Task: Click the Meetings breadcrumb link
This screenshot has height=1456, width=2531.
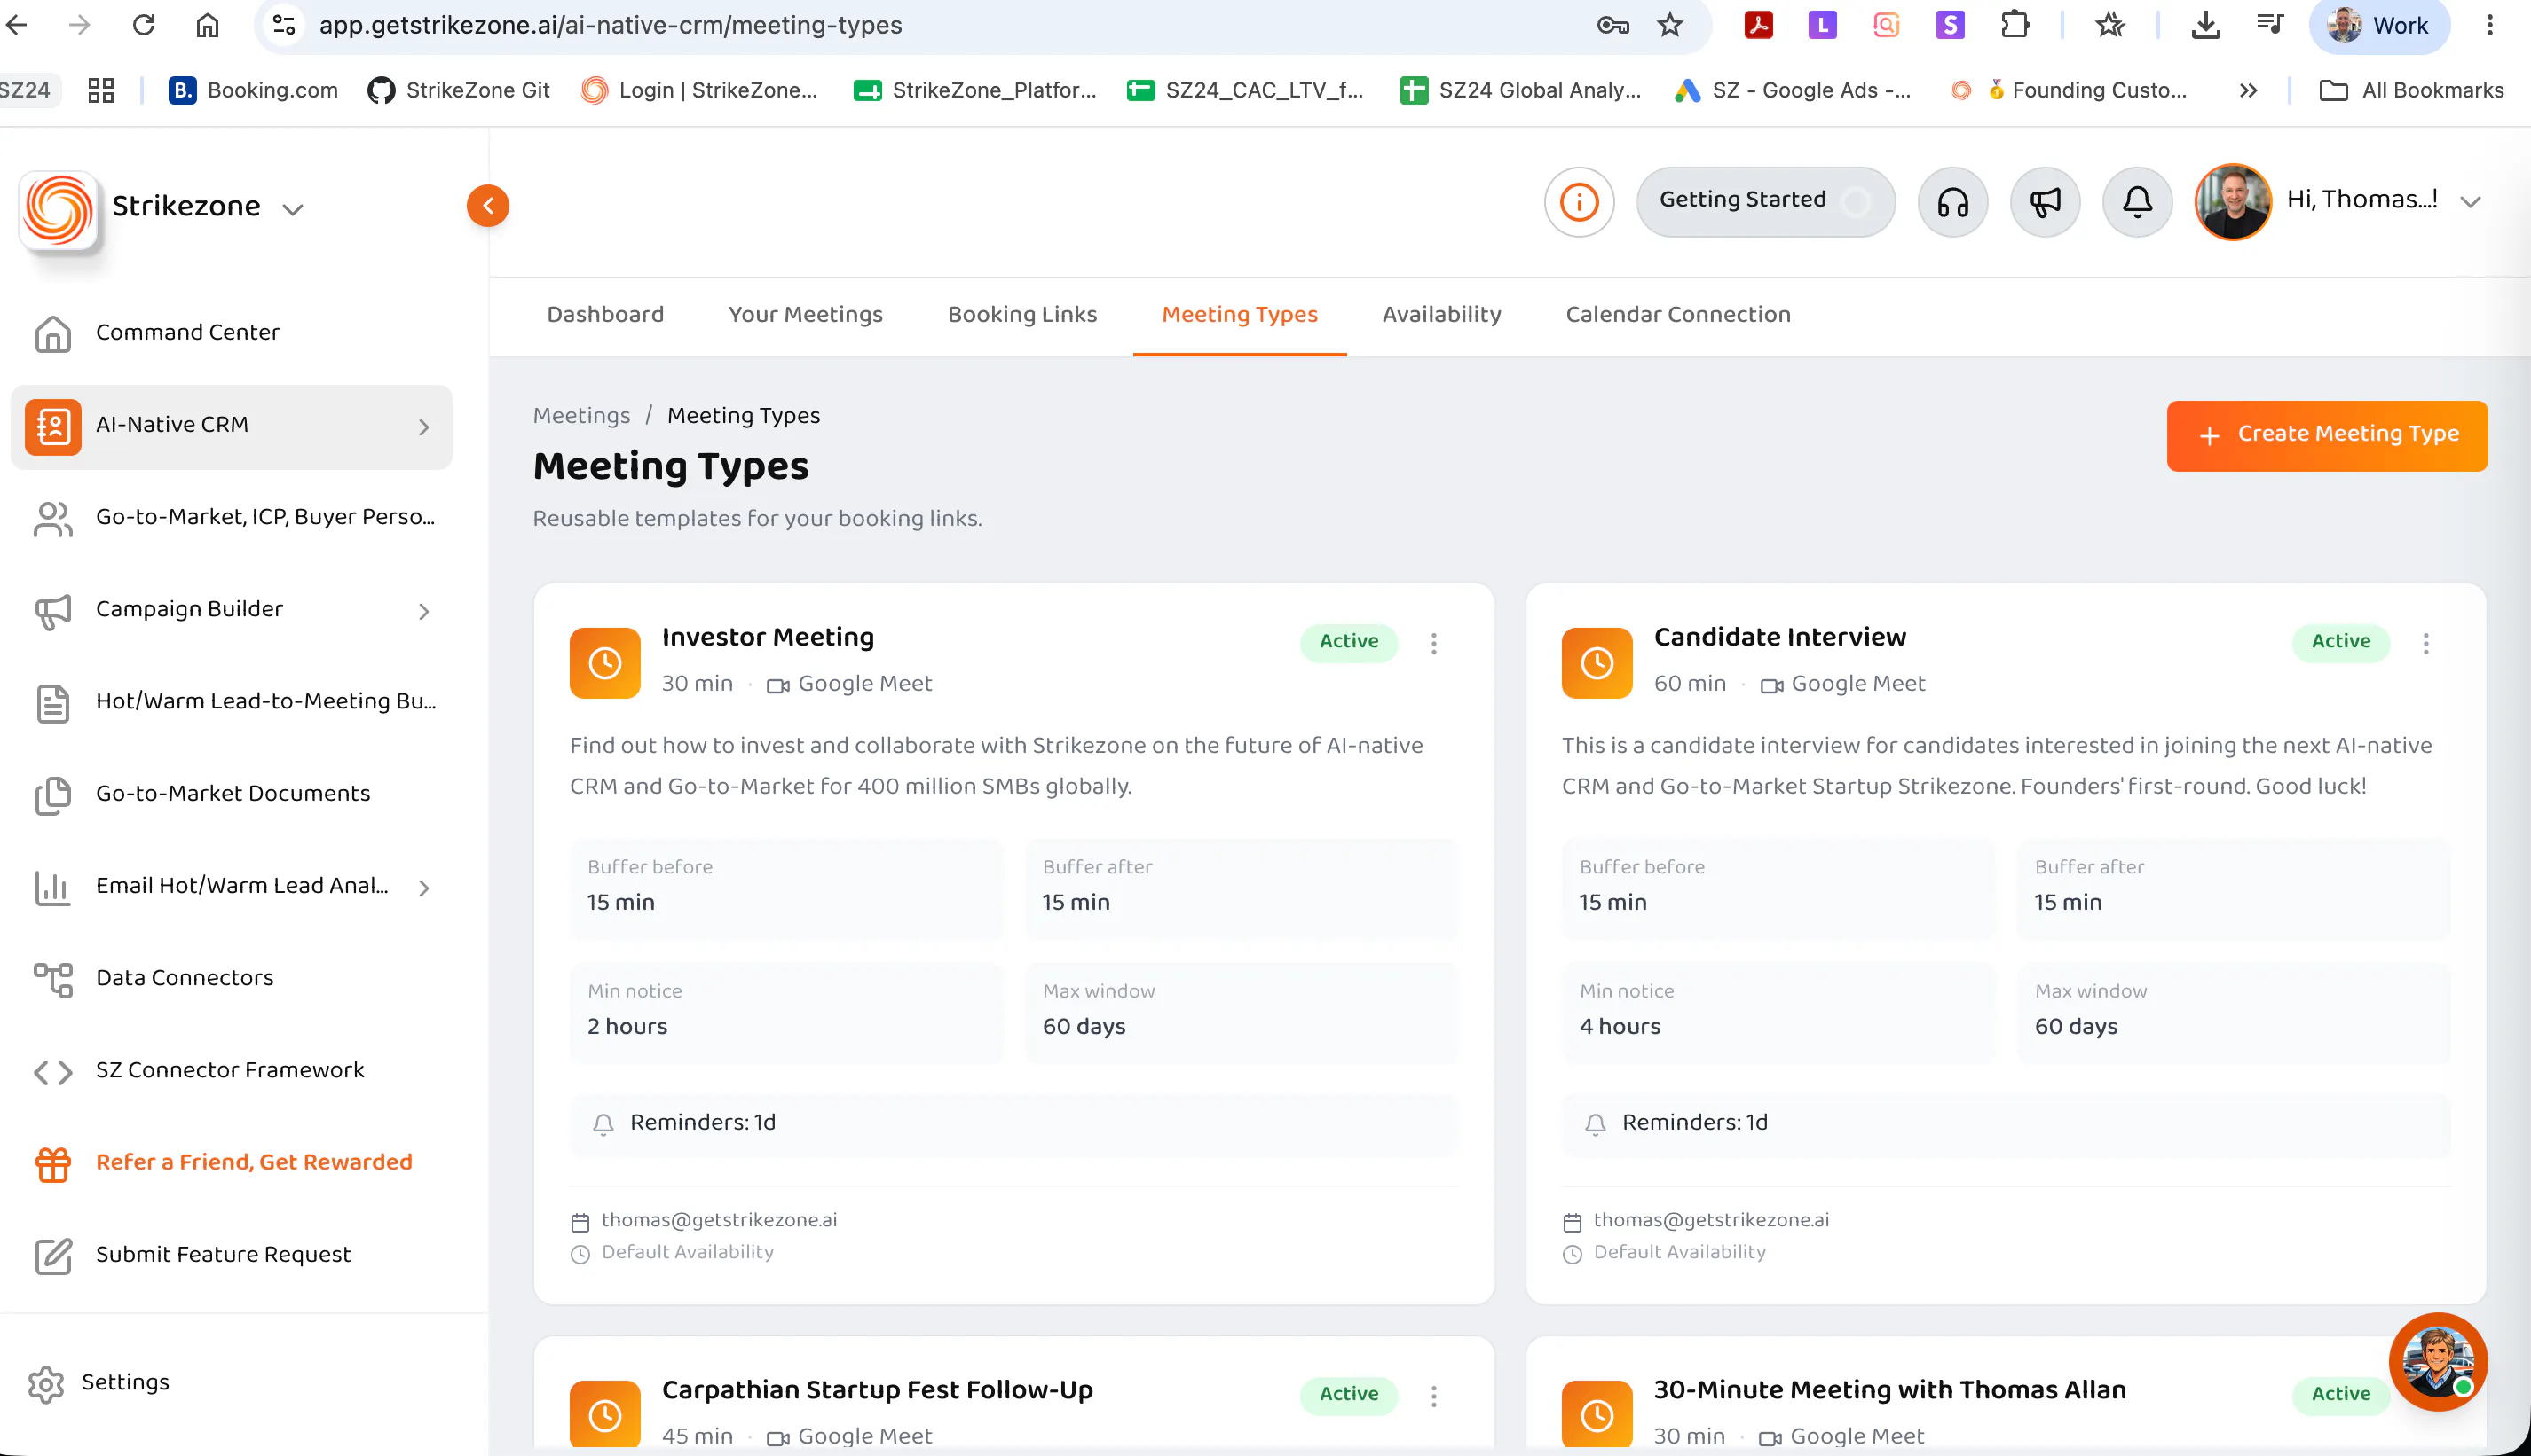Action: [x=580, y=416]
